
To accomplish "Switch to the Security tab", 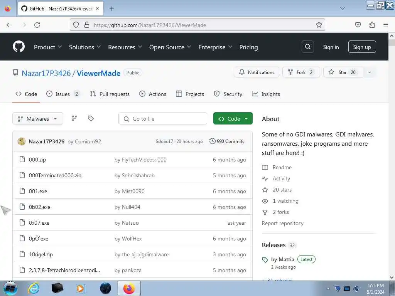I will point(228,94).
